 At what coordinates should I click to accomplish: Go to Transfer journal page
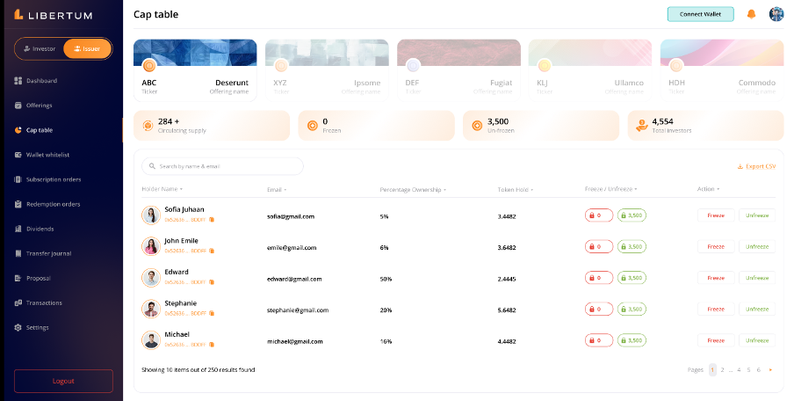pyautogui.click(x=48, y=253)
